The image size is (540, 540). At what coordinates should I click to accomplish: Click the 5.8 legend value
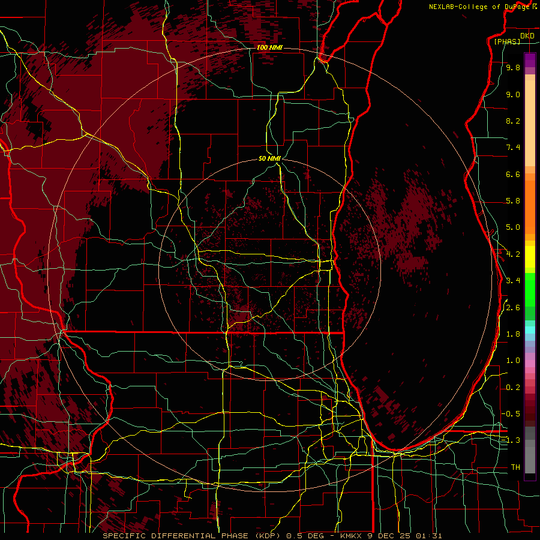(x=513, y=201)
